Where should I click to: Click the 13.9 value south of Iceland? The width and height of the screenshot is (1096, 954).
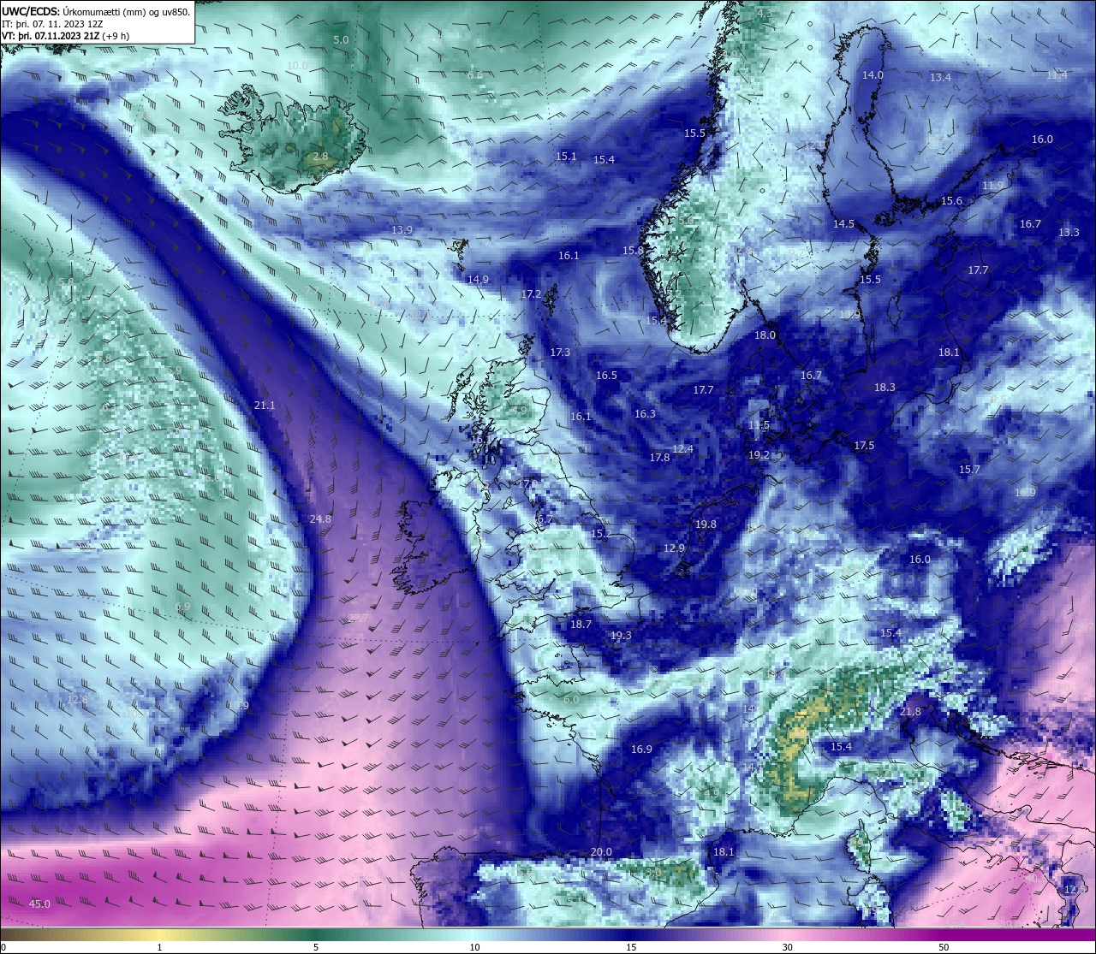point(402,229)
